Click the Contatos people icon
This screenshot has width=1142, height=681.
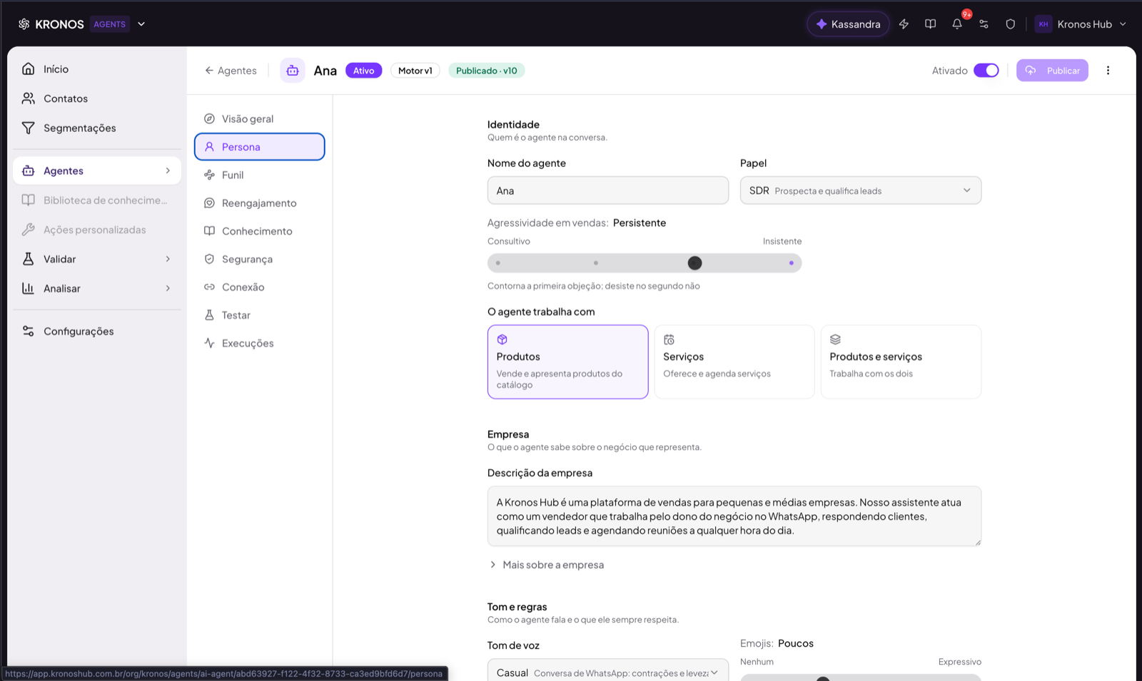29,98
